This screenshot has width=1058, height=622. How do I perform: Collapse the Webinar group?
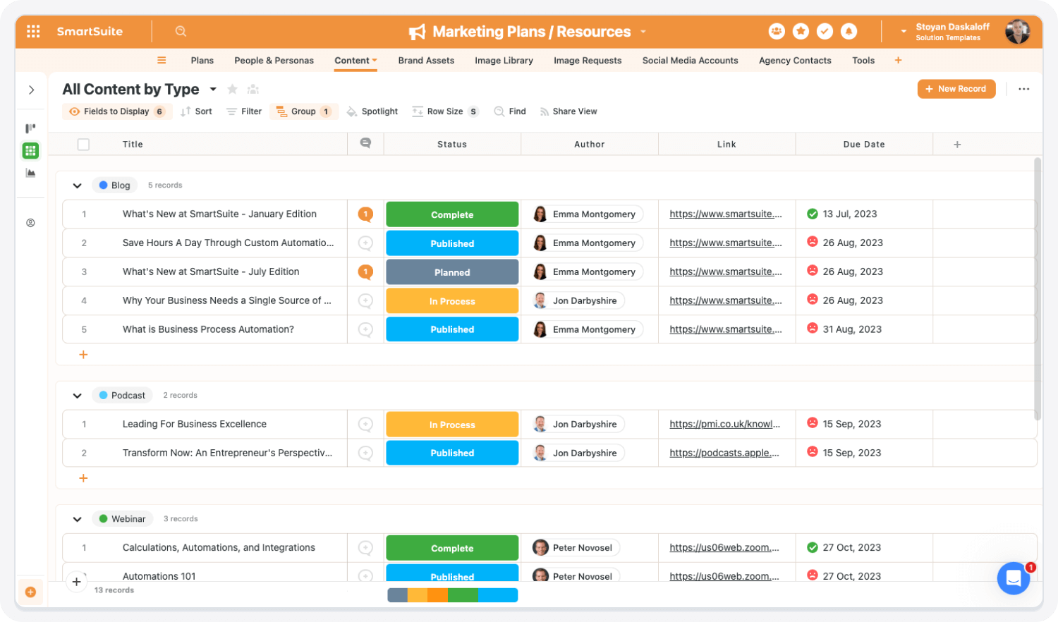[x=77, y=519]
